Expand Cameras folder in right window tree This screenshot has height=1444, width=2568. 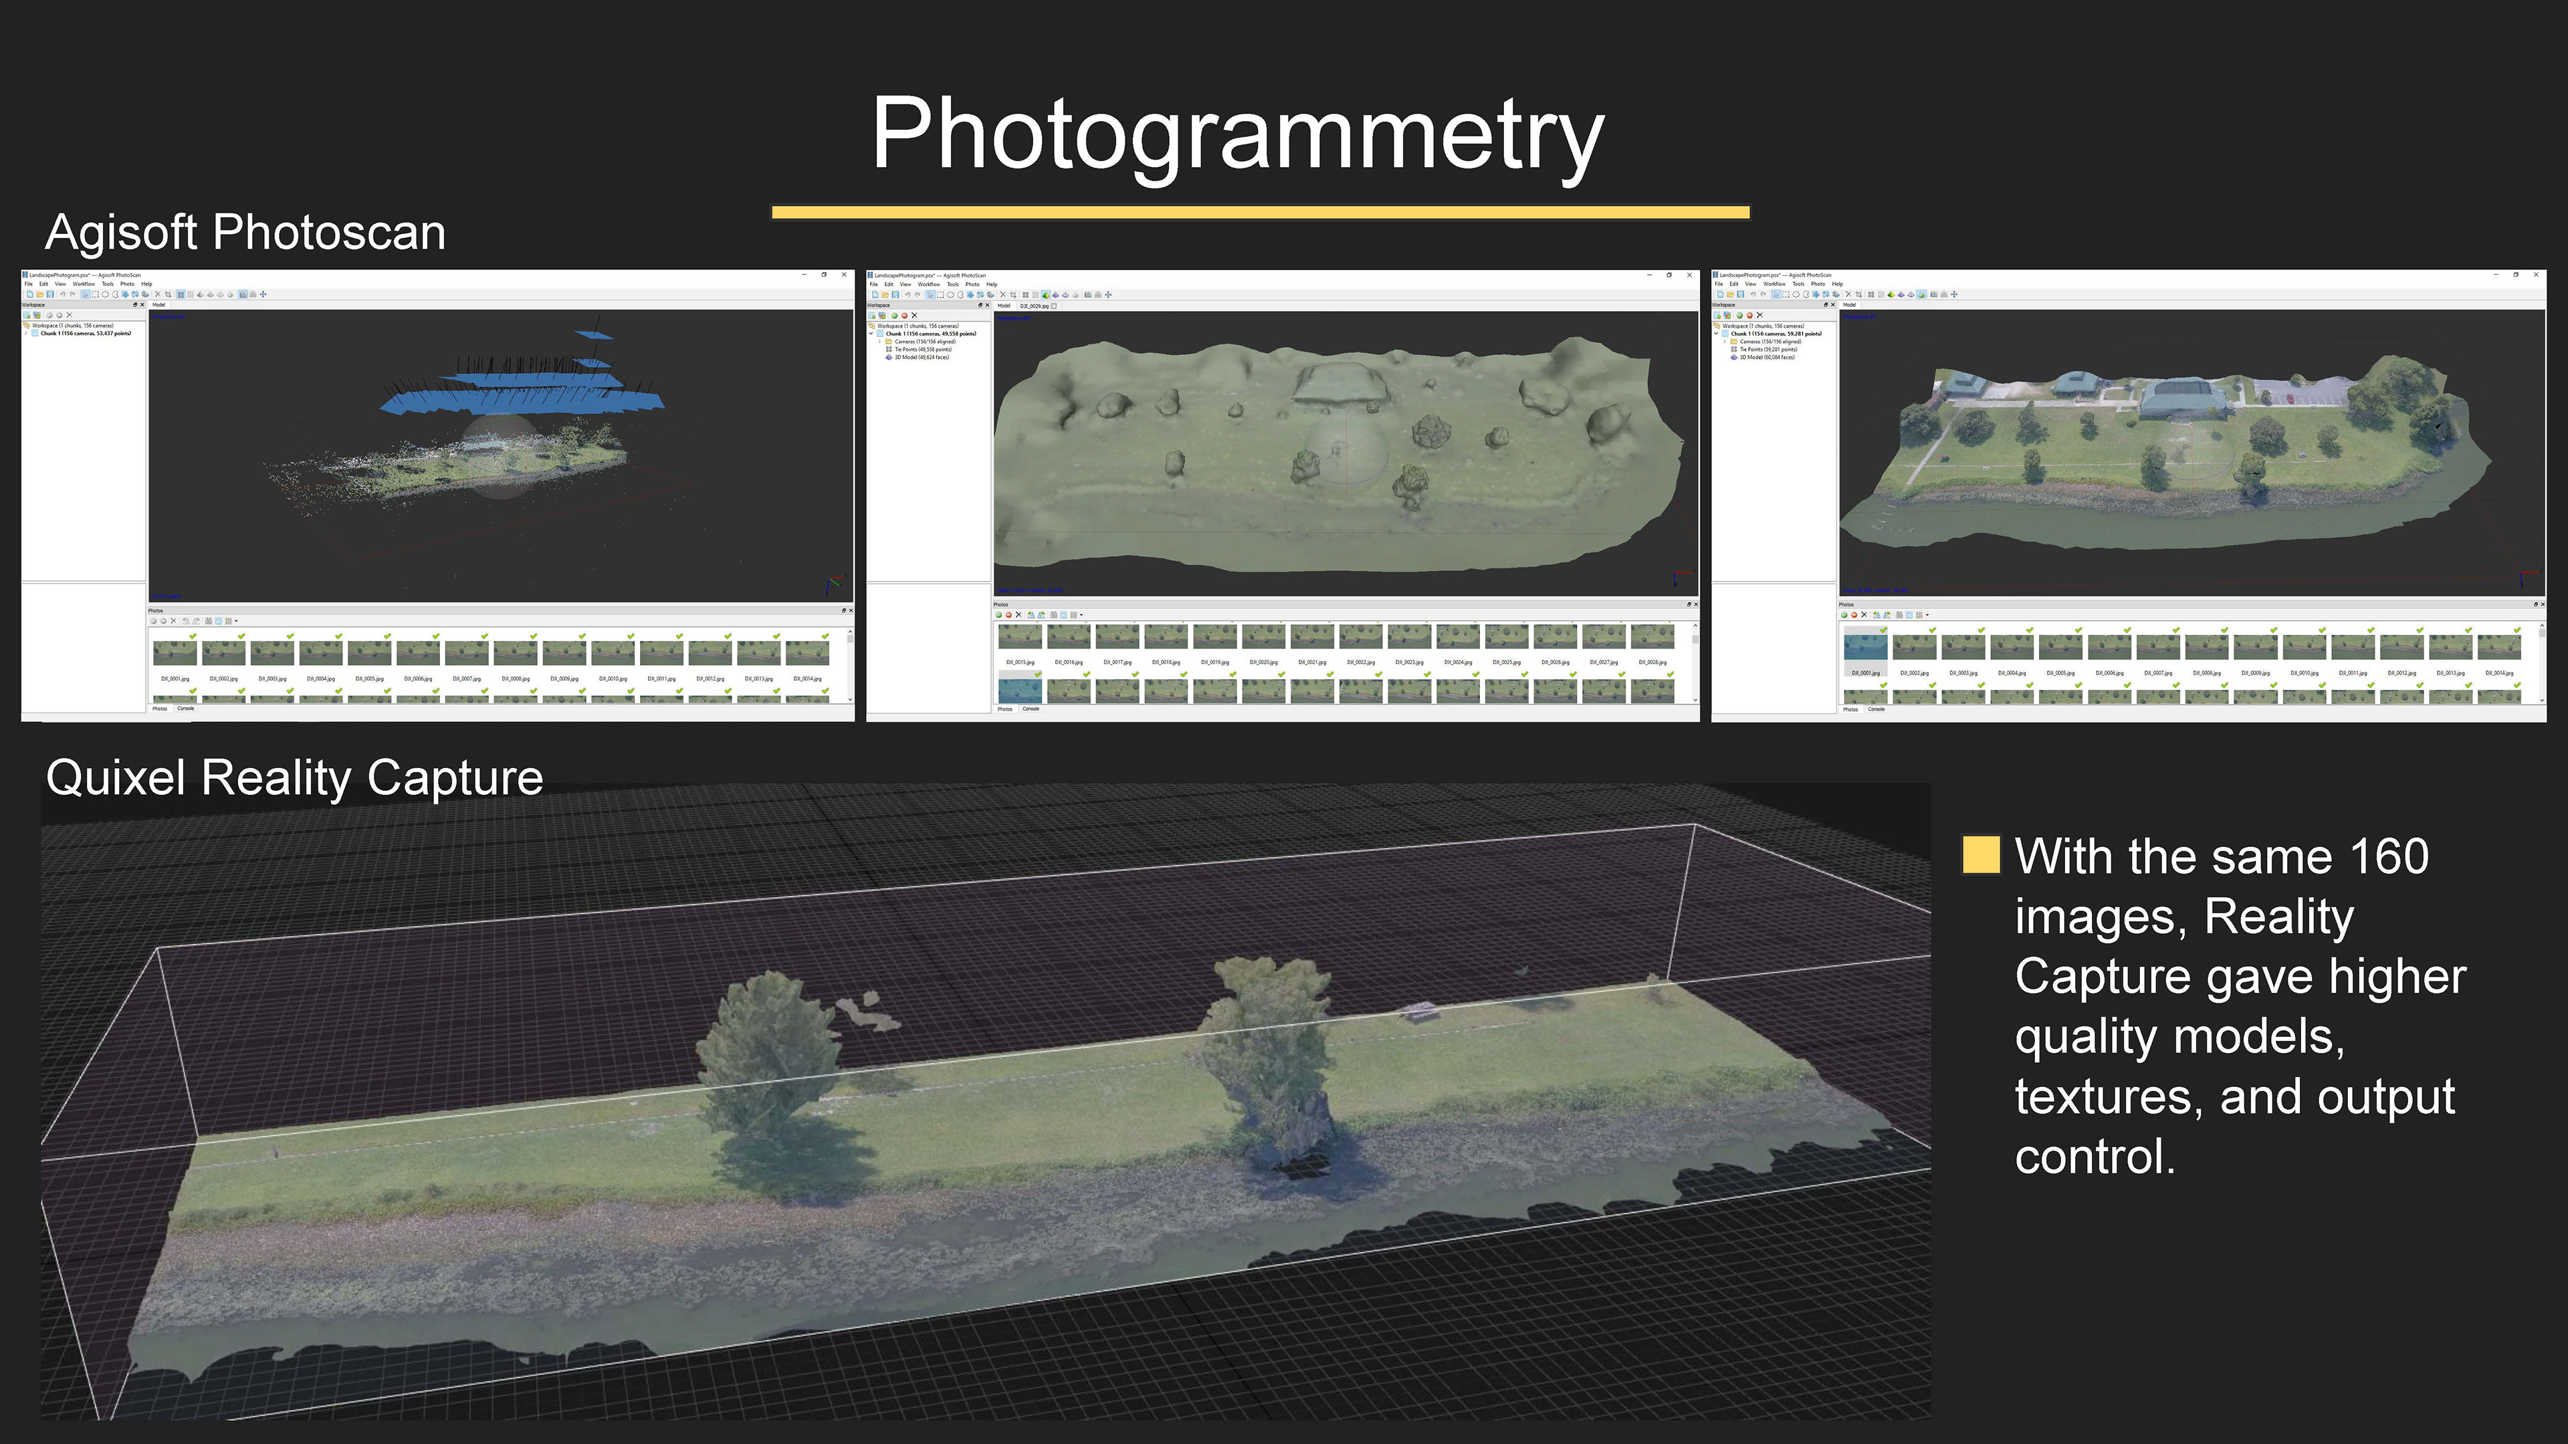click(1725, 342)
